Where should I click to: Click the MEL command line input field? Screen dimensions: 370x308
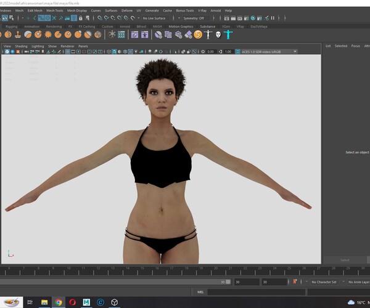tap(256, 292)
